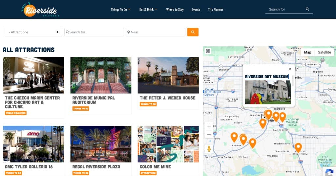Open Color Me Mine listing title
The image size is (336, 176).
[x=155, y=167]
